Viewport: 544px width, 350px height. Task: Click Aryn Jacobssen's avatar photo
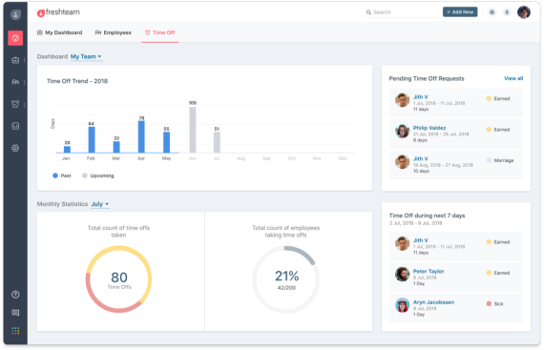pyautogui.click(x=403, y=305)
